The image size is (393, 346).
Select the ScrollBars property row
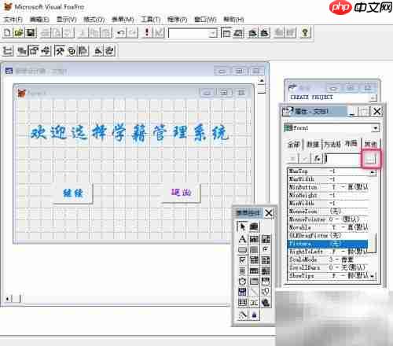tap(328, 267)
